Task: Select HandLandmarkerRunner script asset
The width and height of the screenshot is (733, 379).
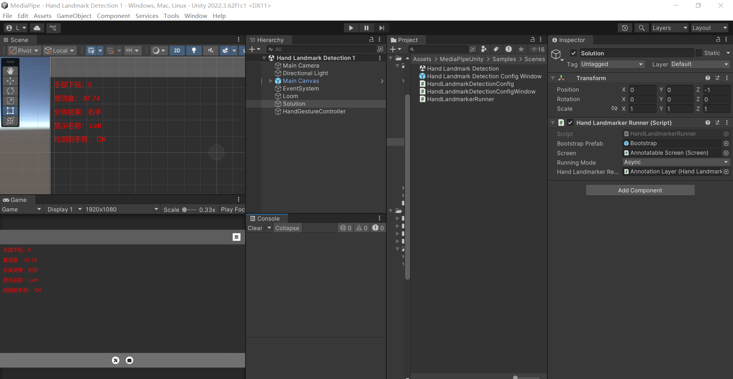Action: pyautogui.click(x=460, y=99)
